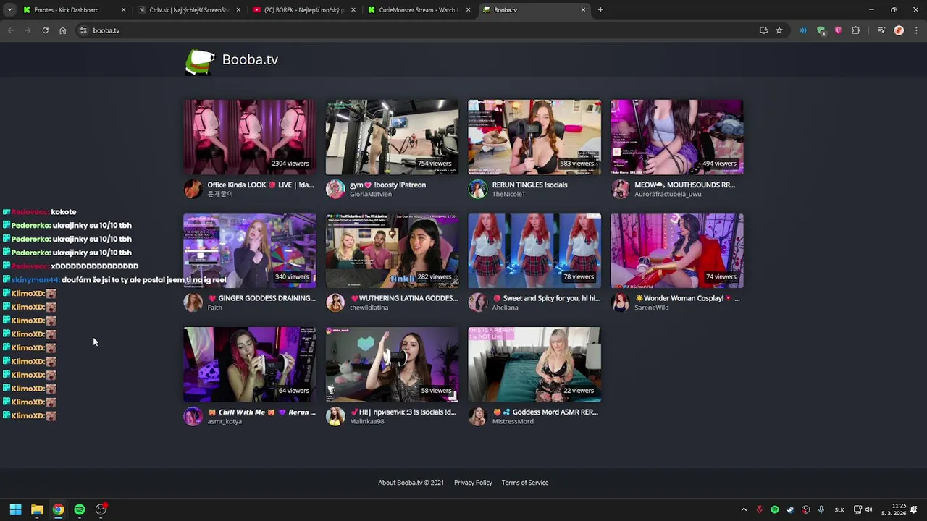
Task: Open the volume tray icon
Action: click(x=869, y=509)
